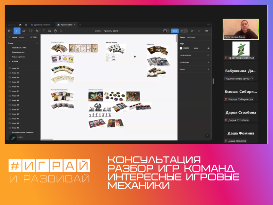
Task: Switch to the Design tab
Action: pos(182,37)
